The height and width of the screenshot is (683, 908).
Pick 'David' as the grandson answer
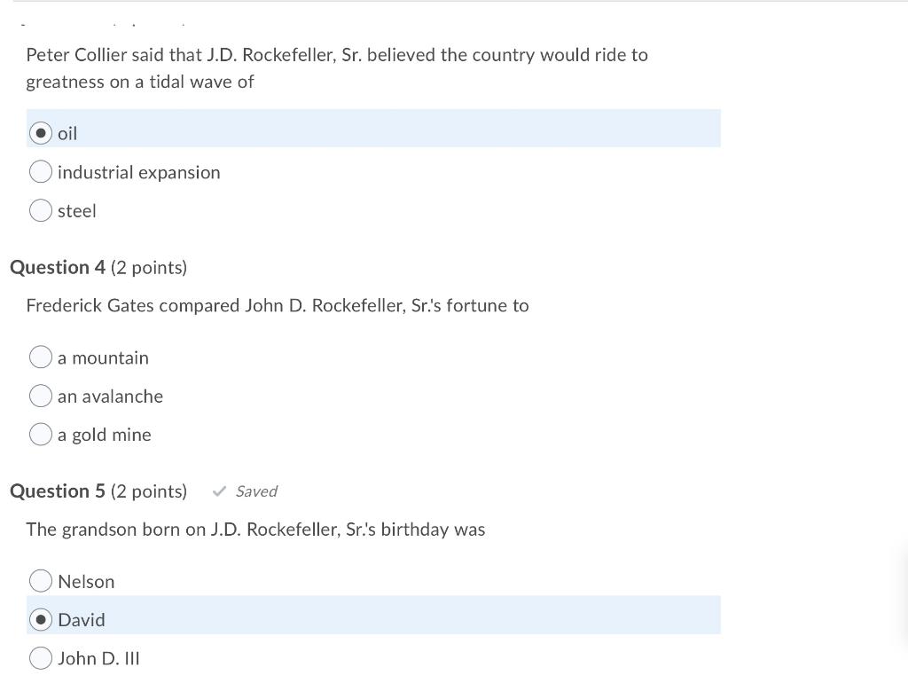coord(40,619)
